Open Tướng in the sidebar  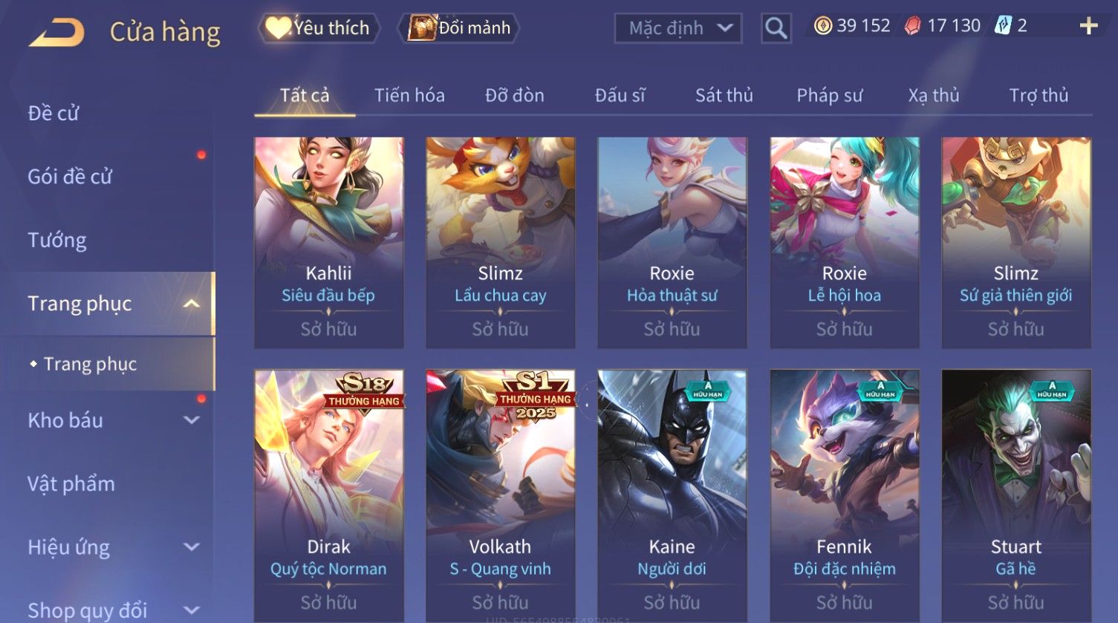57,241
